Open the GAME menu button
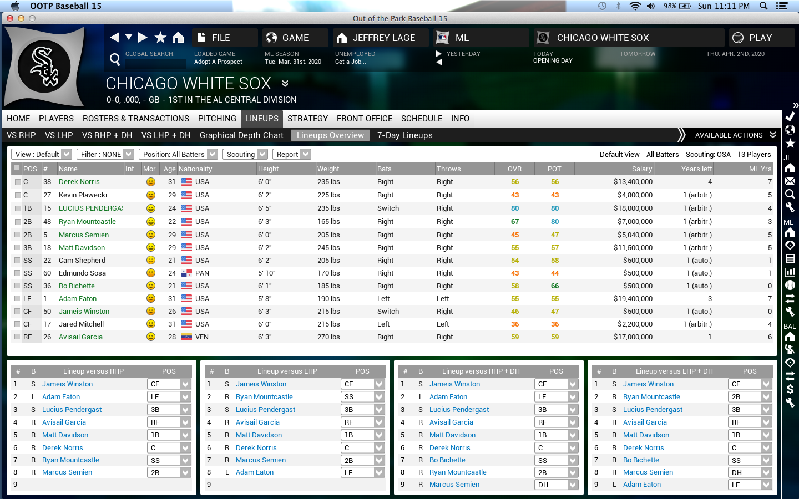Viewport: 799px width, 499px height. coord(296,38)
